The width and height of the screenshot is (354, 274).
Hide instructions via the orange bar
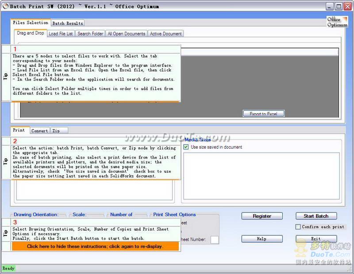click(x=95, y=246)
